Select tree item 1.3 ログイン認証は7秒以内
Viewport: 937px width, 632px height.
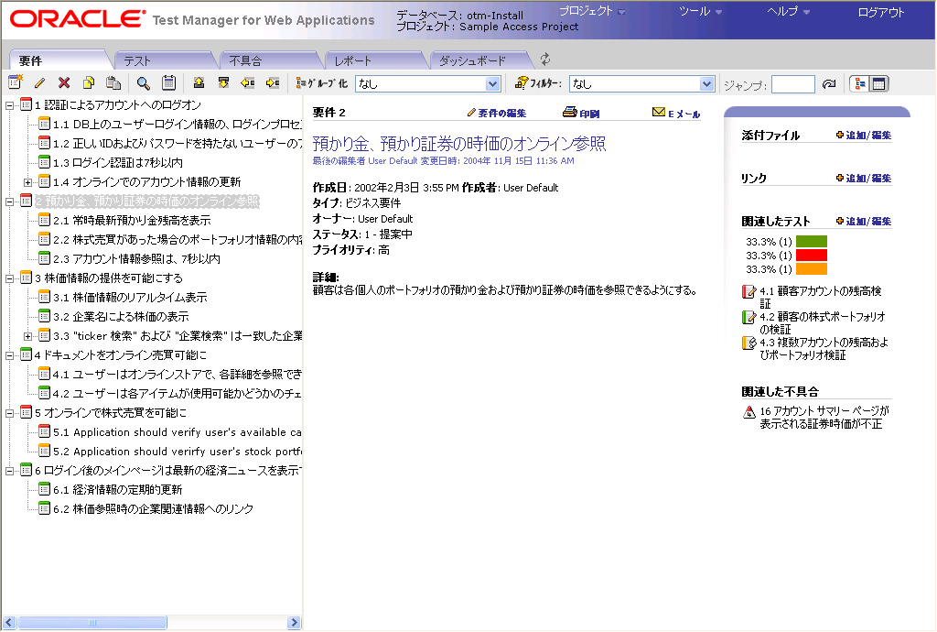118,163
